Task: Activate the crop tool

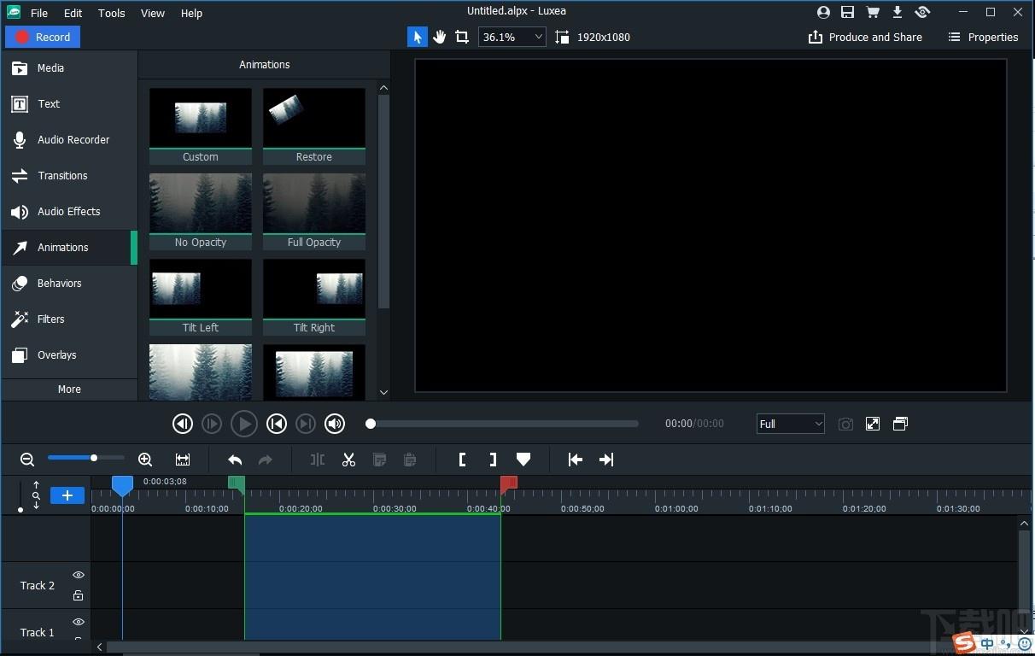Action: (462, 37)
